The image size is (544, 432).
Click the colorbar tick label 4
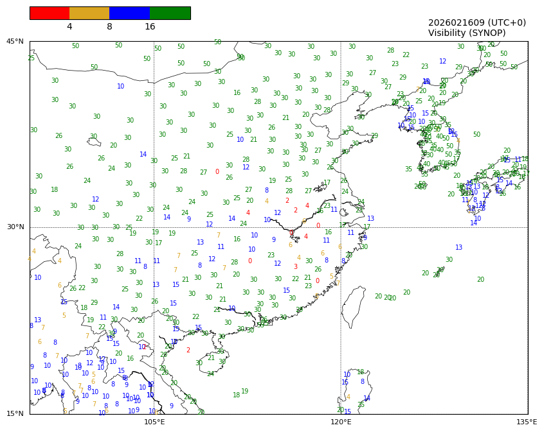(x=69, y=27)
